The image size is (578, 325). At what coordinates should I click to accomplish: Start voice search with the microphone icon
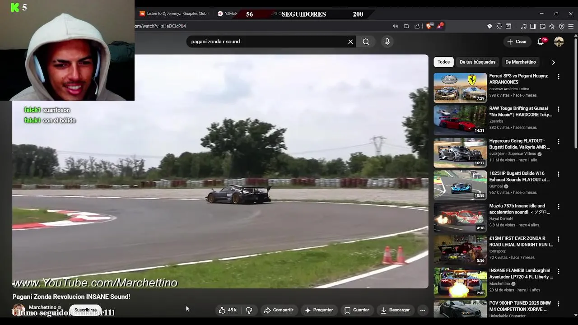coord(387,42)
